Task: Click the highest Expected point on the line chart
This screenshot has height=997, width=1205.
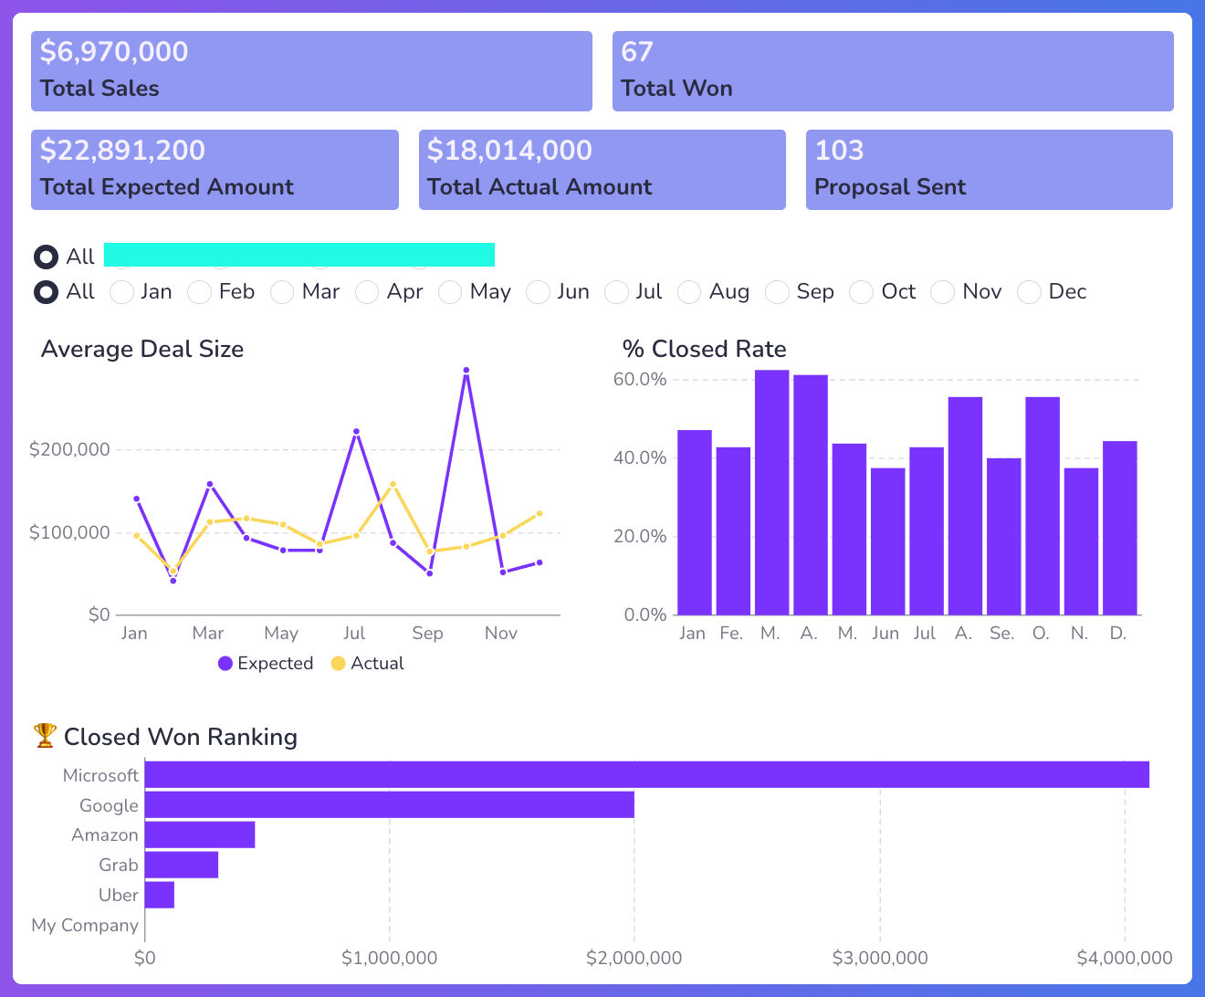Action: click(466, 371)
